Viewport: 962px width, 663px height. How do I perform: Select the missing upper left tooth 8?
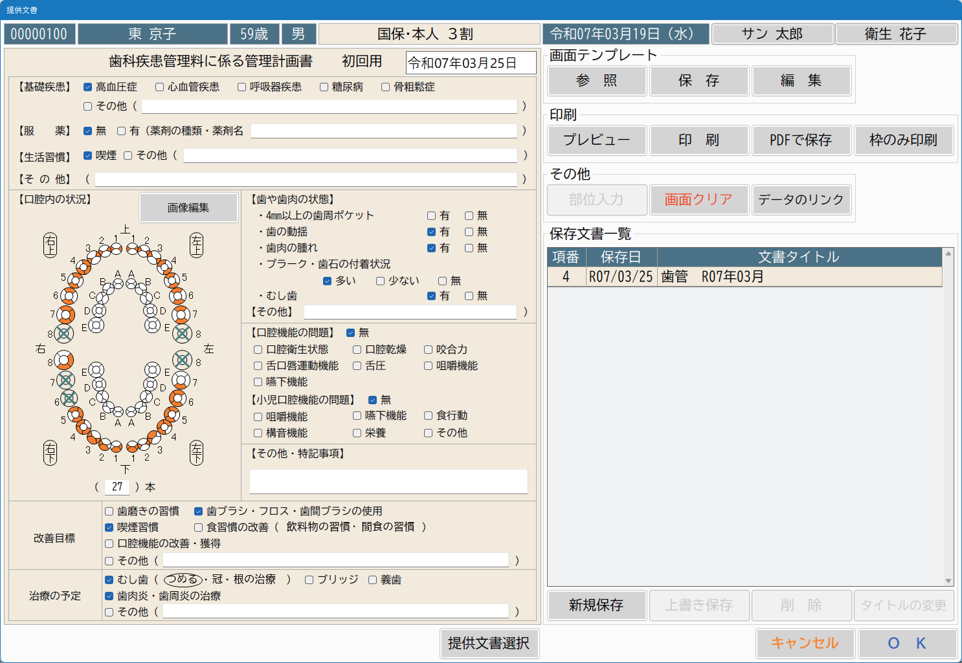pos(183,333)
